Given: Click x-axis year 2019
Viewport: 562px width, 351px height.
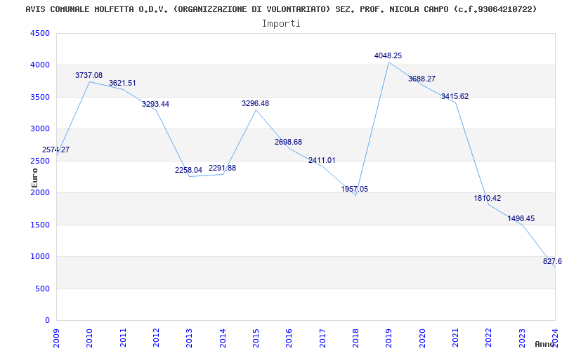Looking at the screenshot, I should (389, 337).
